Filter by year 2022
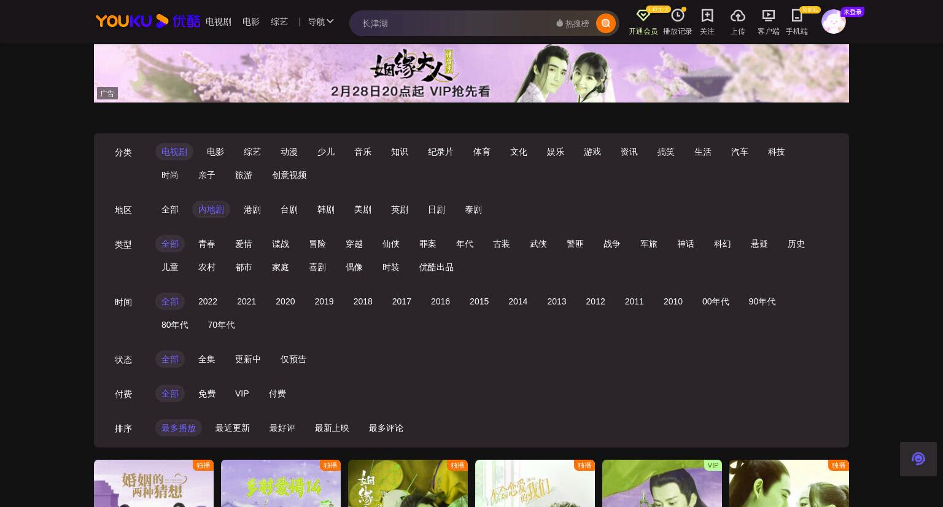The height and width of the screenshot is (507, 943). click(x=208, y=301)
